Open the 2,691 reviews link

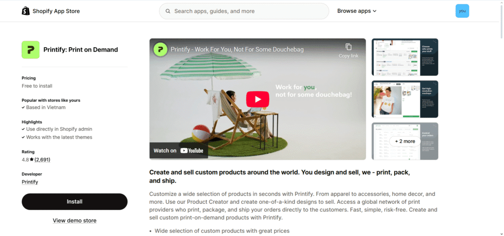42,159
